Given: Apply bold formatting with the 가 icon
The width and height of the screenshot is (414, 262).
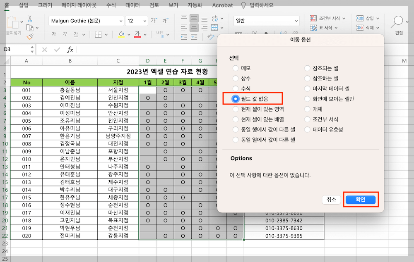Looking at the screenshot, I should [x=53, y=33].
